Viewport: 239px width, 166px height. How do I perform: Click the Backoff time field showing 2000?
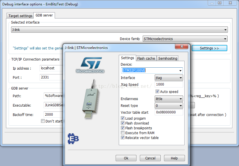coord(53,115)
